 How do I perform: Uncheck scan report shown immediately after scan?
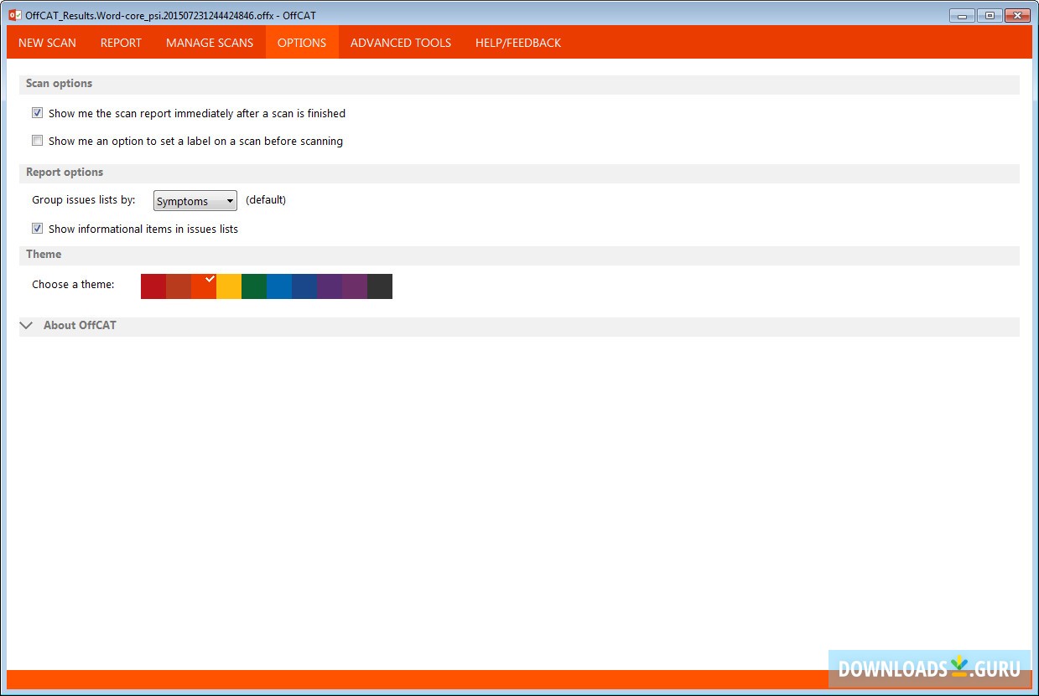coord(37,112)
